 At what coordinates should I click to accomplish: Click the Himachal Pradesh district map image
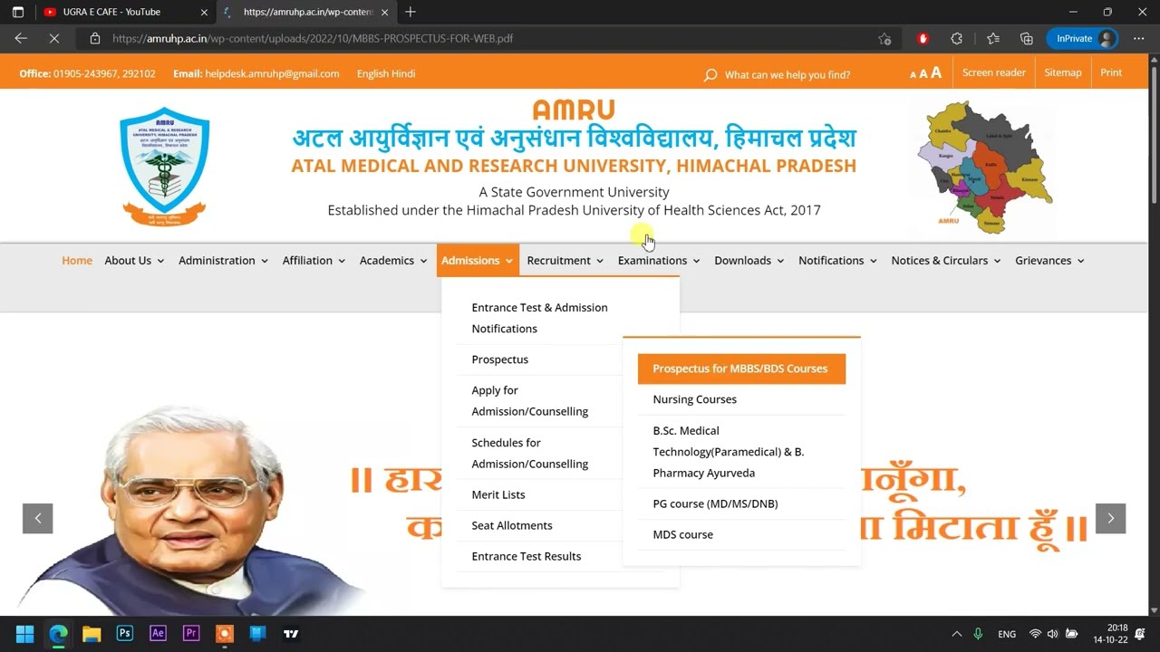point(984,168)
